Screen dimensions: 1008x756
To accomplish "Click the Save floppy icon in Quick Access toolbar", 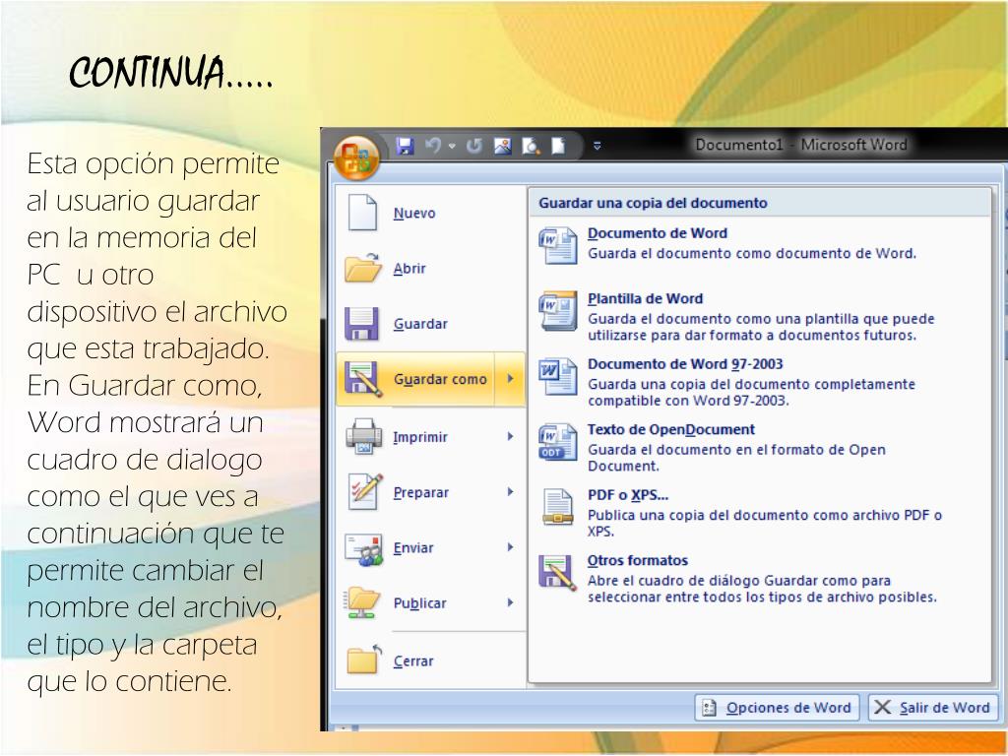I will click(405, 146).
